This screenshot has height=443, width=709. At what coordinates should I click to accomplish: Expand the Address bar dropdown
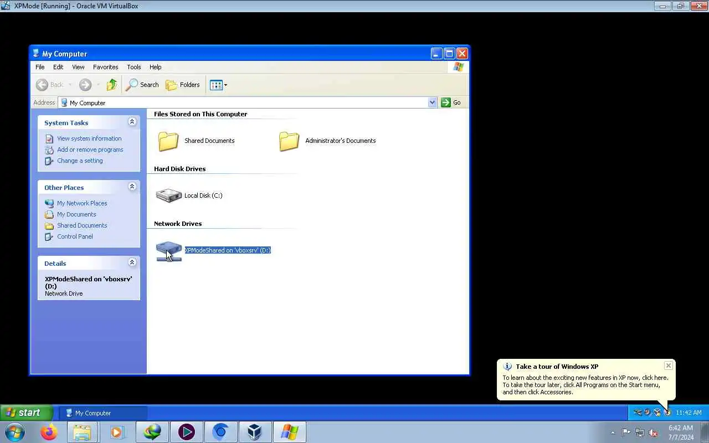432,102
